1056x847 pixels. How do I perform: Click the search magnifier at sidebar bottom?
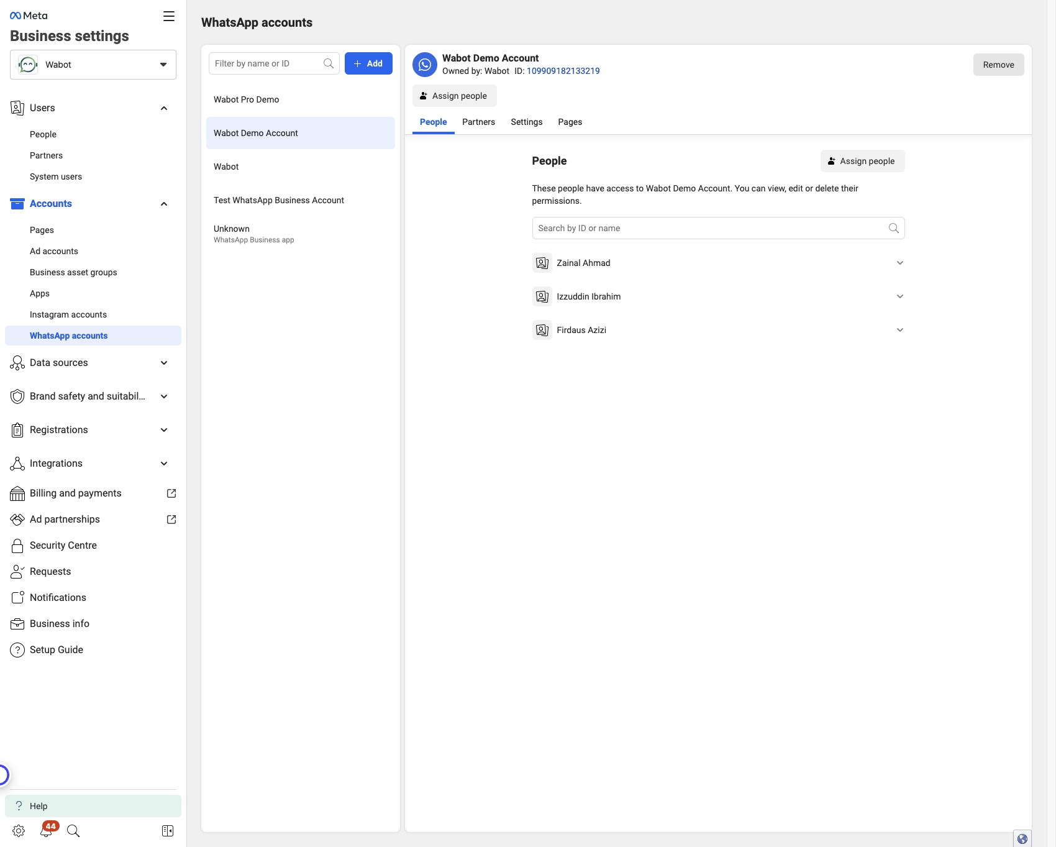73,831
